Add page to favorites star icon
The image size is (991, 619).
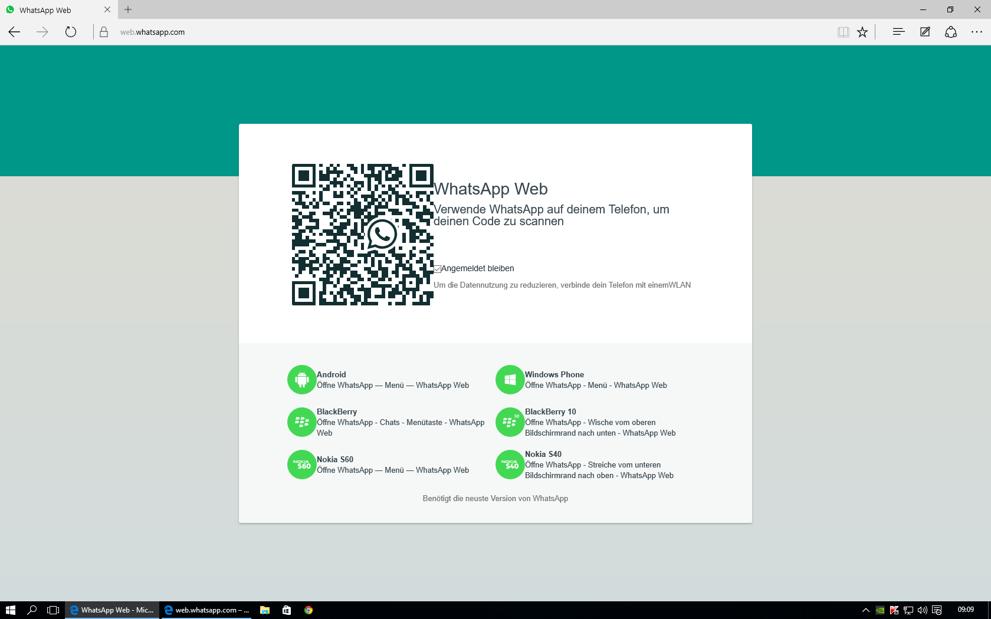pyautogui.click(x=862, y=32)
